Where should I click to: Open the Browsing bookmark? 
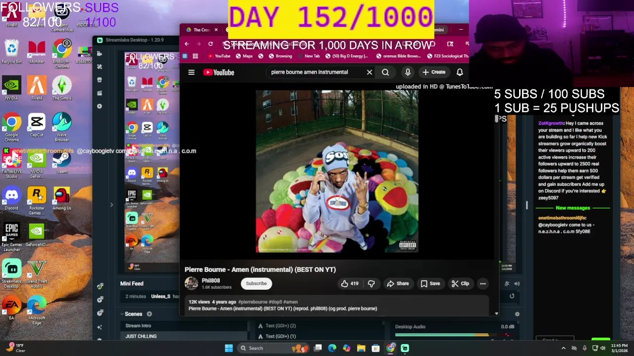tap(280, 56)
